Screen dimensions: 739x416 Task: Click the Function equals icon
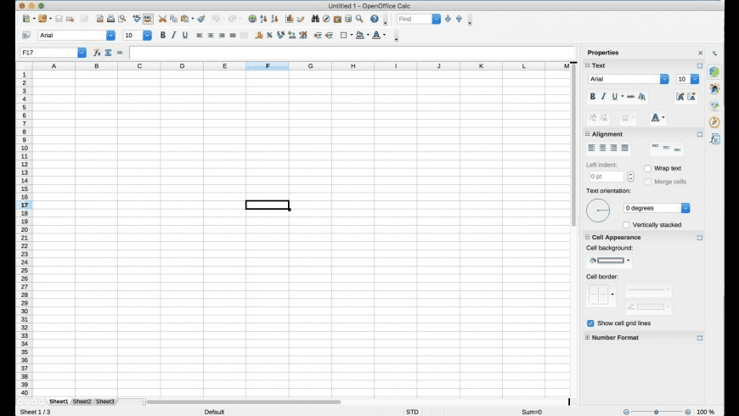[120, 53]
